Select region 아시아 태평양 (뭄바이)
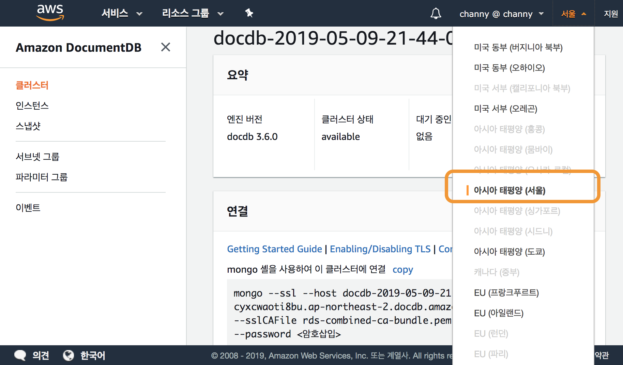The image size is (623, 365). (513, 149)
